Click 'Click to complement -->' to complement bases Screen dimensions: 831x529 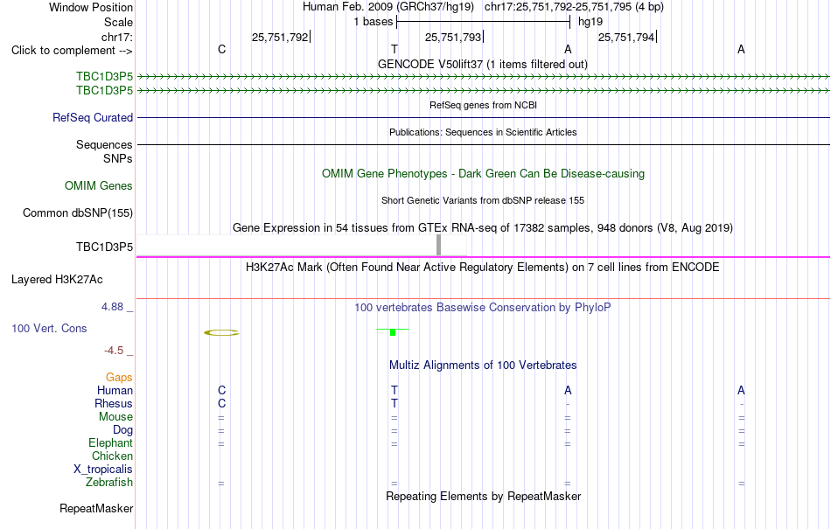(x=72, y=51)
